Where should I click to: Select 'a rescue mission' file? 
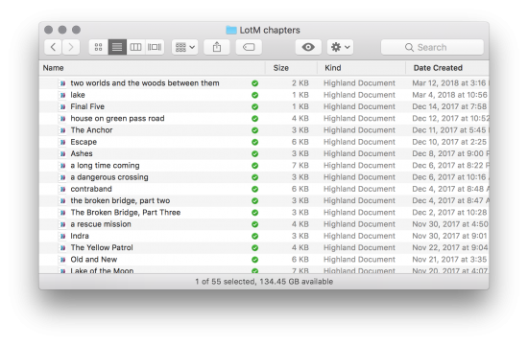264,224
